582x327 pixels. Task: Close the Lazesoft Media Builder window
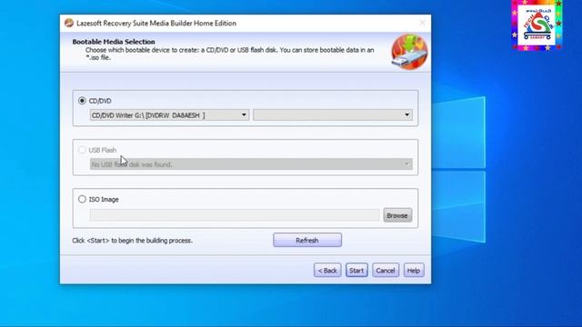pos(422,23)
